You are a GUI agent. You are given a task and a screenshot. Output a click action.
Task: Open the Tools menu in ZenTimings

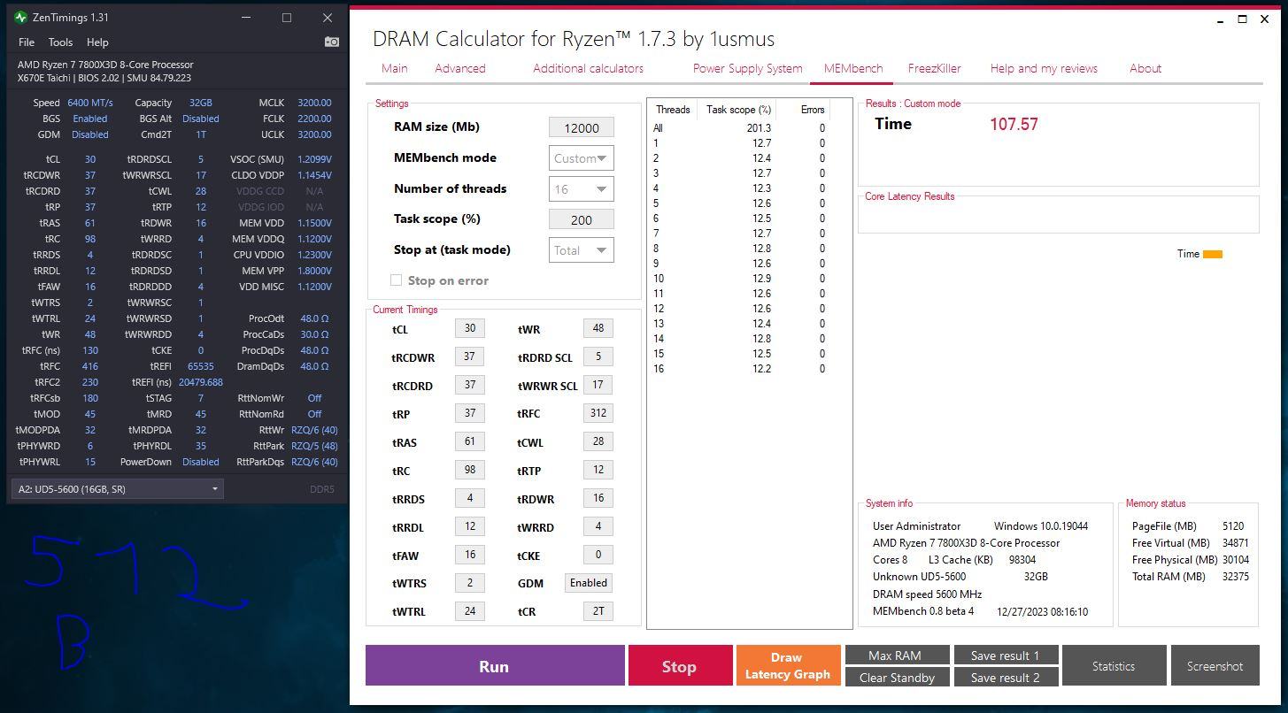pyautogui.click(x=60, y=42)
